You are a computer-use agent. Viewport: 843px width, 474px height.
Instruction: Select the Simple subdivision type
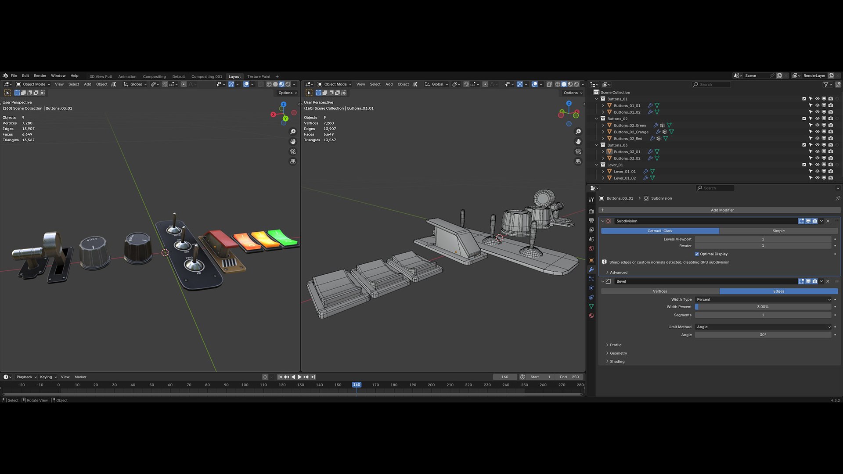[x=778, y=231]
